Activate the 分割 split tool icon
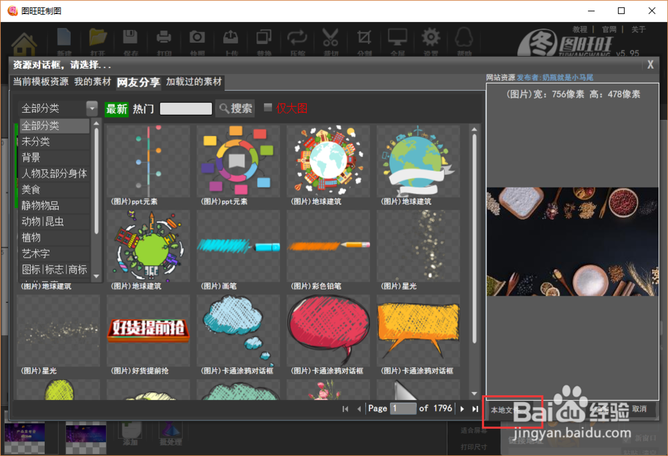668x456 pixels. [363, 37]
